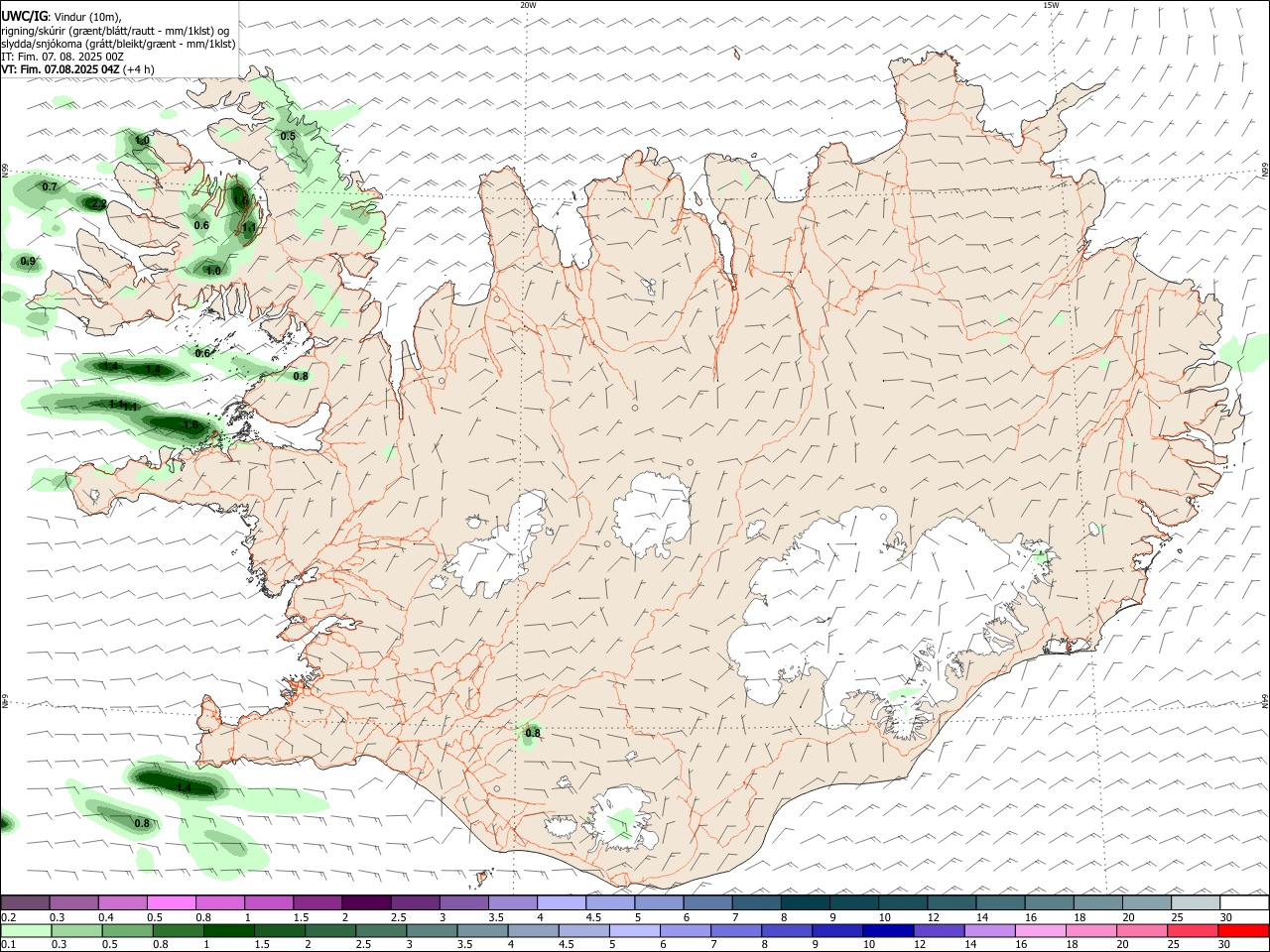The image size is (1270, 952).
Task: Pick the bright magenta swatch labeled 0.5, upper scale
Action: pos(171,902)
